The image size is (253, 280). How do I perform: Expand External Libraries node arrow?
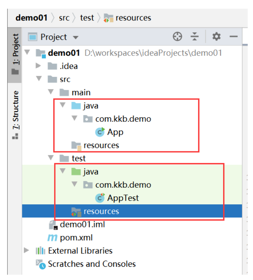tap(26, 250)
